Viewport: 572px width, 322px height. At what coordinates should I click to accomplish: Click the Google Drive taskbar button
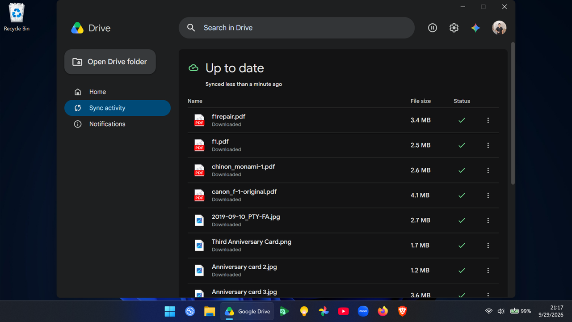pos(248,311)
